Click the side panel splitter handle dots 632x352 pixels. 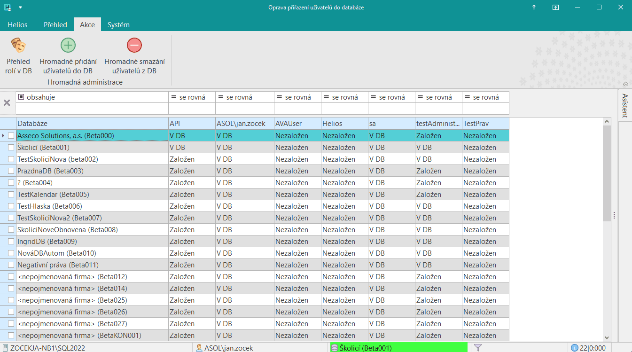(614, 215)
